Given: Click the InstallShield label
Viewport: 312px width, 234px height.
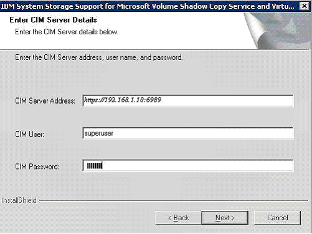Looking at the screenshot, I should tap(19, 200).
